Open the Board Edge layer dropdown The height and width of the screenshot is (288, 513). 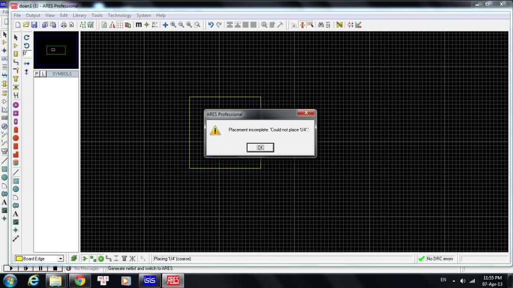(61, 258)
